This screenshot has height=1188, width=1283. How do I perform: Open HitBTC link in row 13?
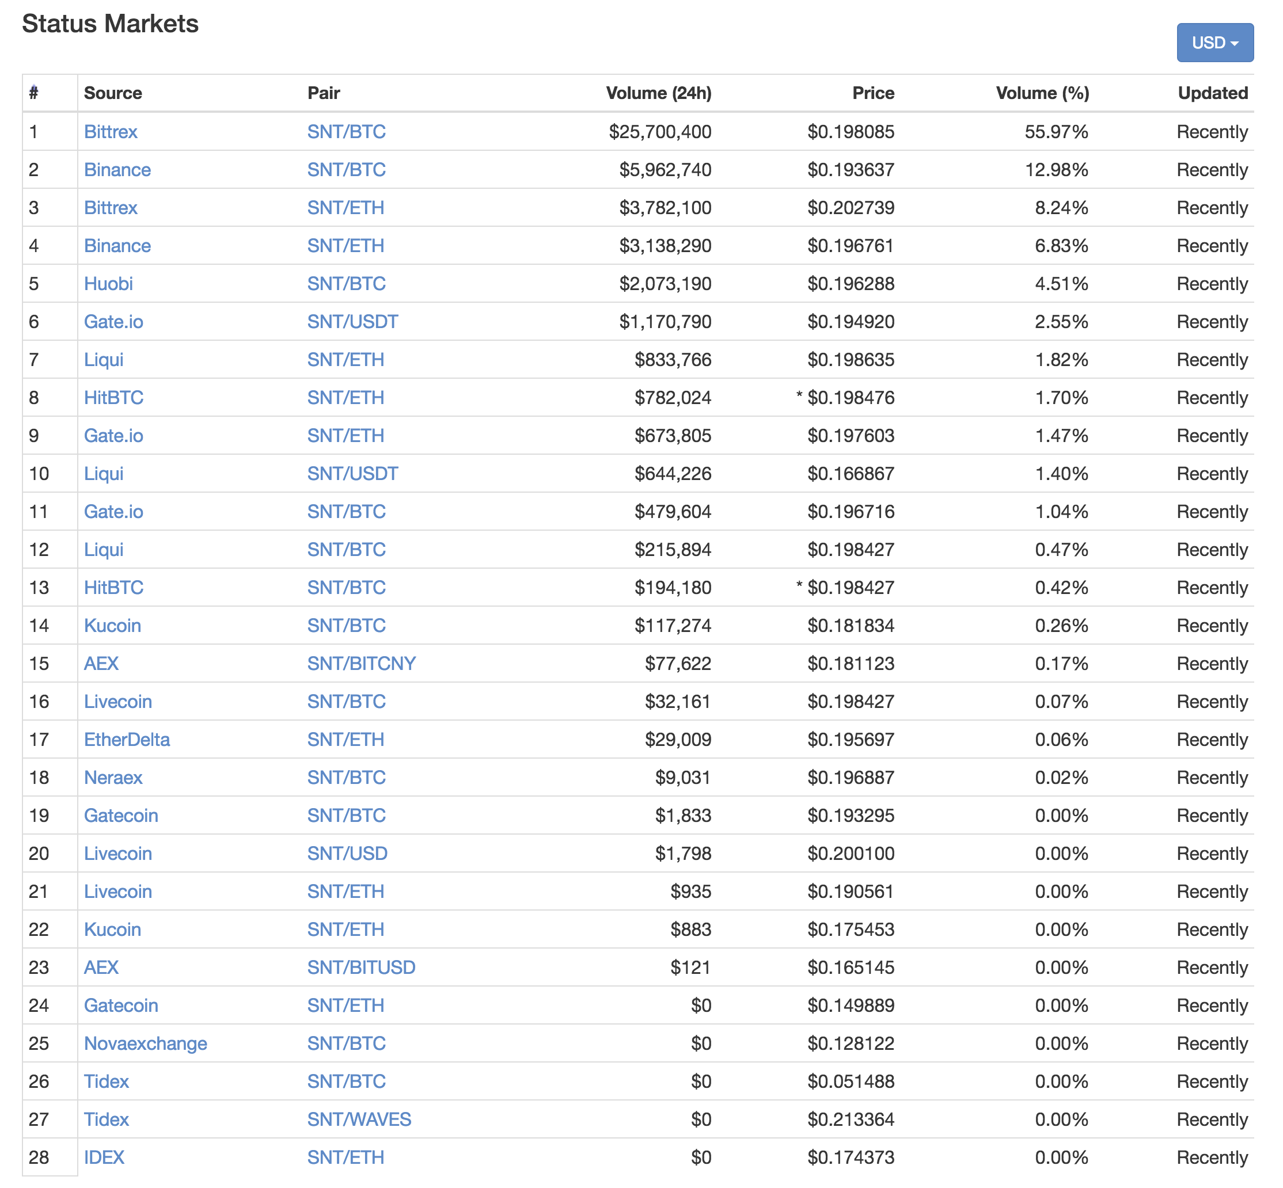pos(113,588)
